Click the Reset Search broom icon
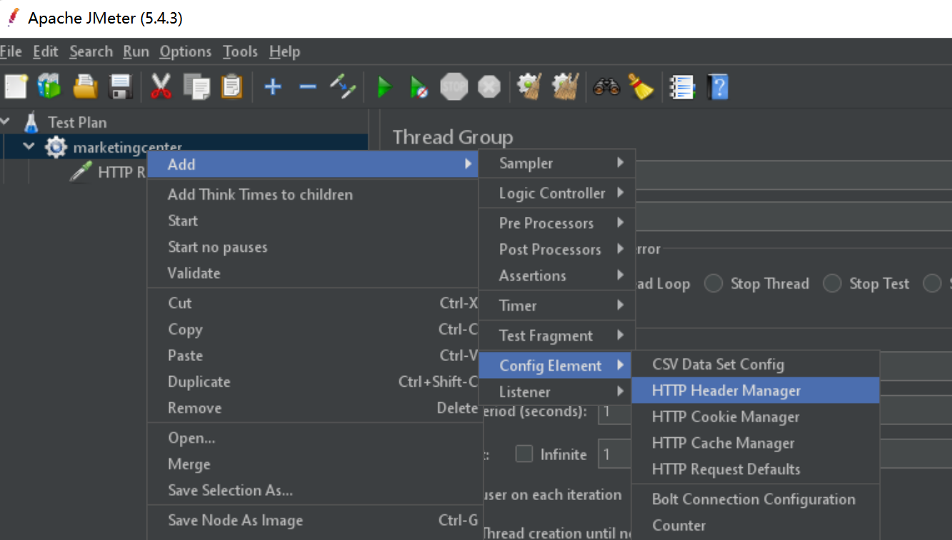Viewport: 952px width, 540px height. click(641, 87)
